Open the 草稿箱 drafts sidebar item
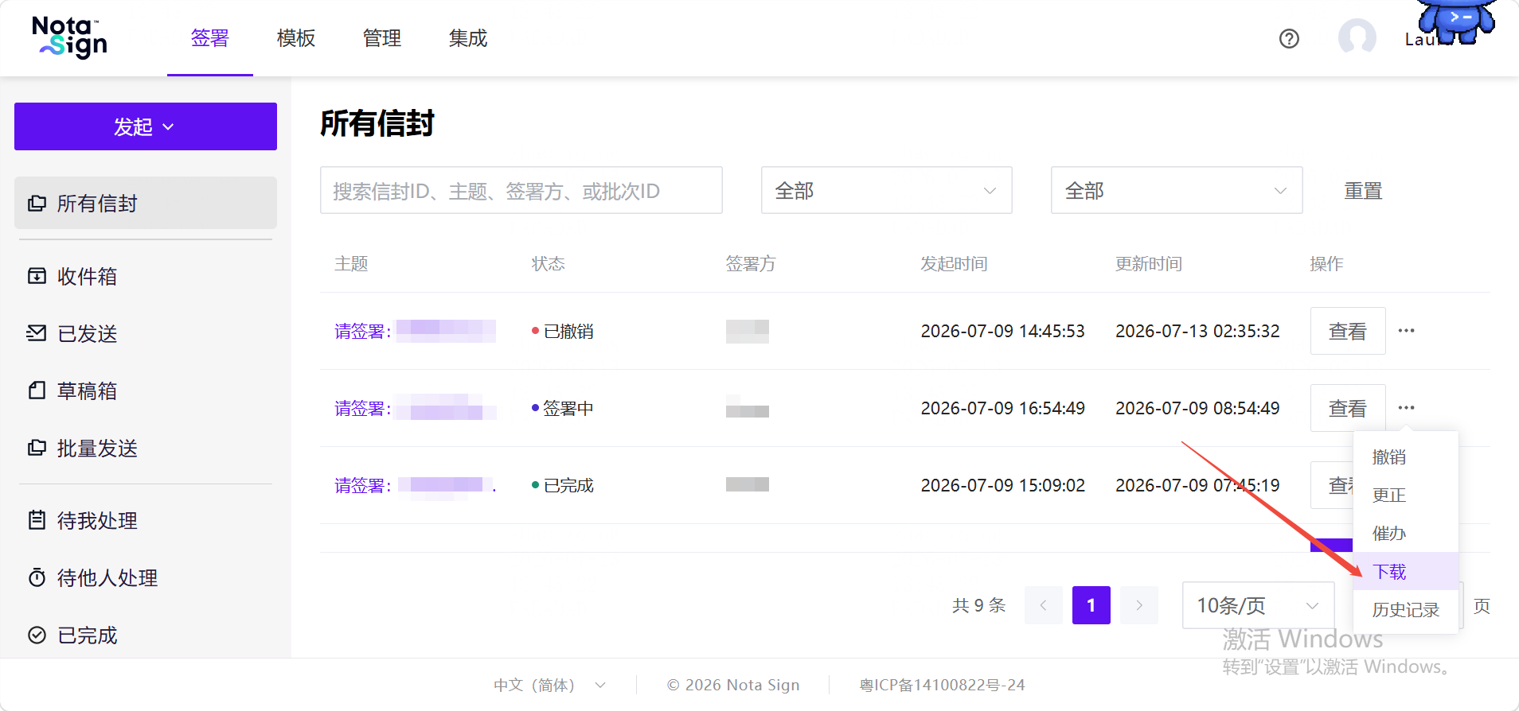Image resolution: width=1519 pixels, height=711 pixels. [x=145, y=390]
